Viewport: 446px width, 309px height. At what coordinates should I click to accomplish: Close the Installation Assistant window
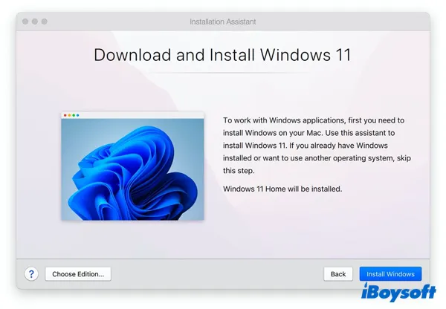[26, 22]
